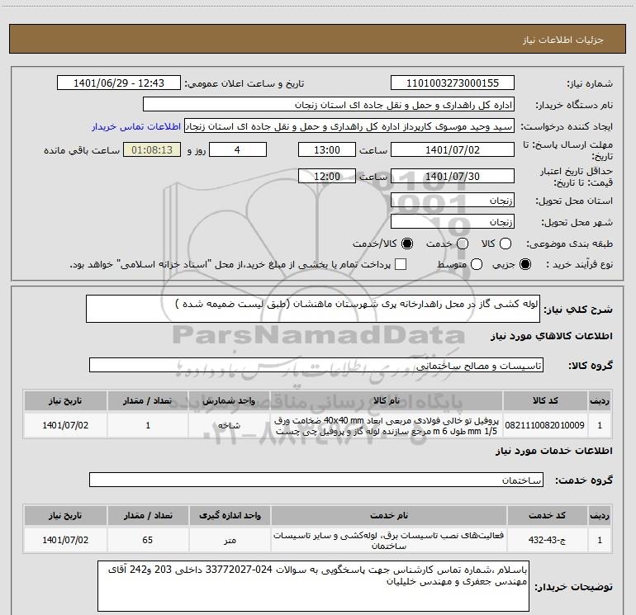Click the unit cell شاخه
Image resolution: width=636 pixels, height=615 pixels.
point(229,425)
